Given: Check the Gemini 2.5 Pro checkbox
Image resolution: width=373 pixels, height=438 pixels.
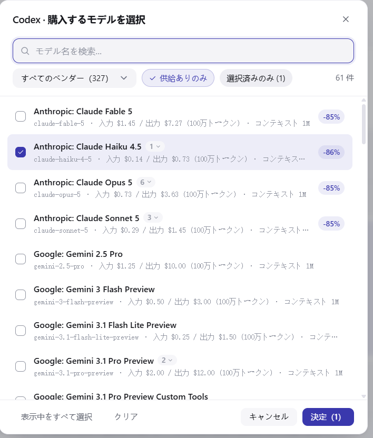Looking at the screenshot, I should click(x=21, y=259).
